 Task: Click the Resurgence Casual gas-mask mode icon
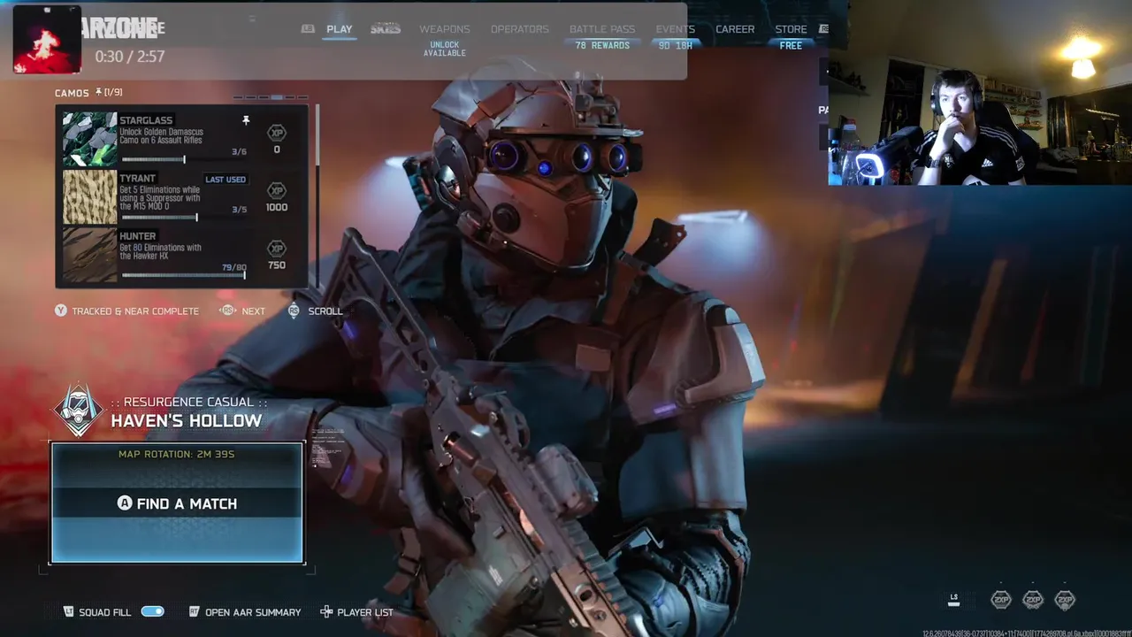pos(79,410)
